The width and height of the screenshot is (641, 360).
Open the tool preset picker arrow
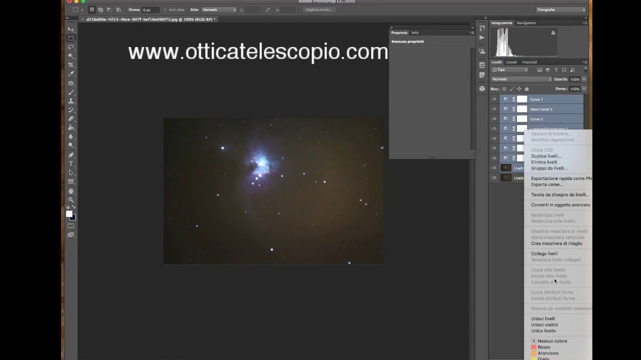82,10
